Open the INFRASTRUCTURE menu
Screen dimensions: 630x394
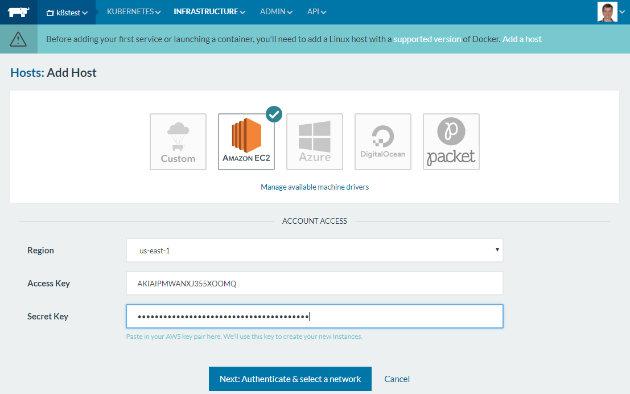tap(209, 11)
